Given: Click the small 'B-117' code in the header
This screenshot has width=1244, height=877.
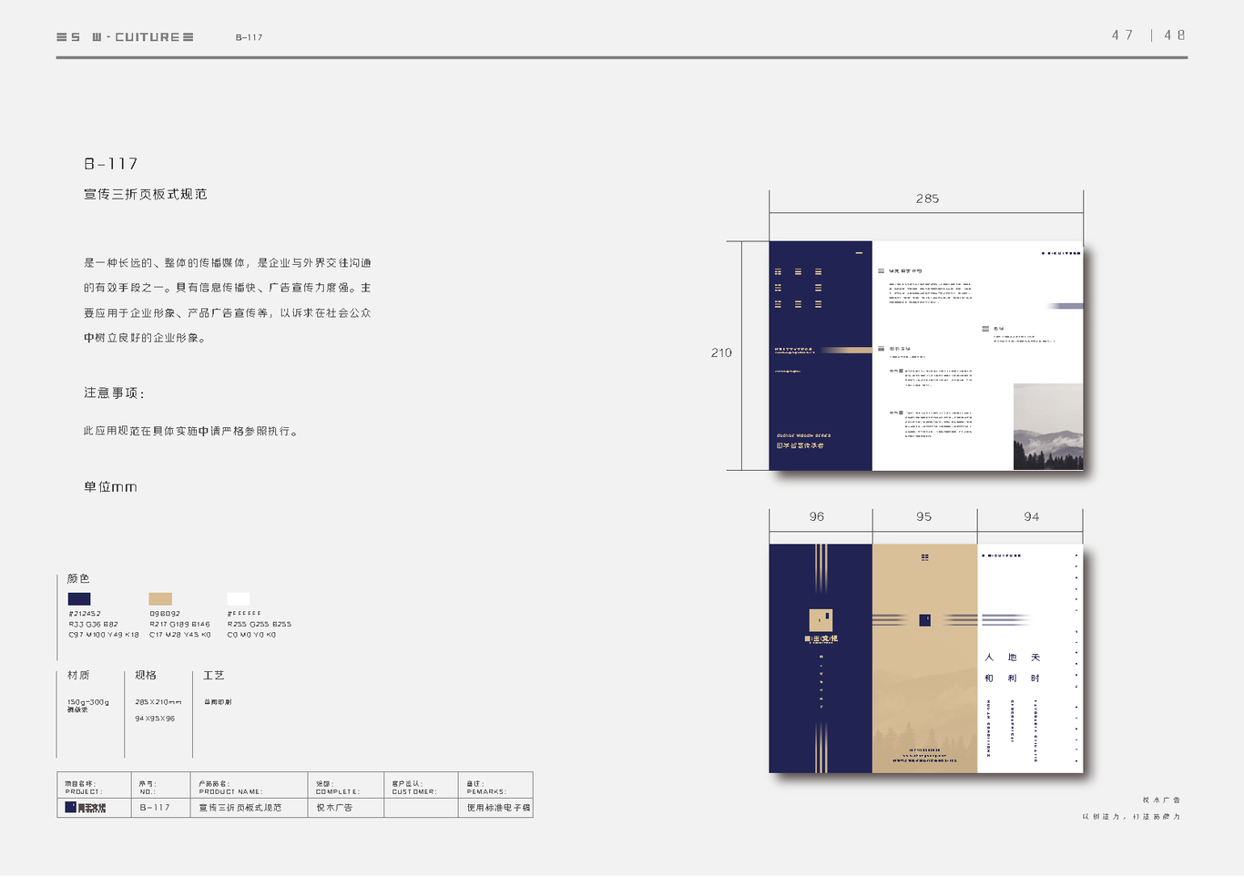Looking at the screenshot, I should pyautogui.click(x=249, y=37).
